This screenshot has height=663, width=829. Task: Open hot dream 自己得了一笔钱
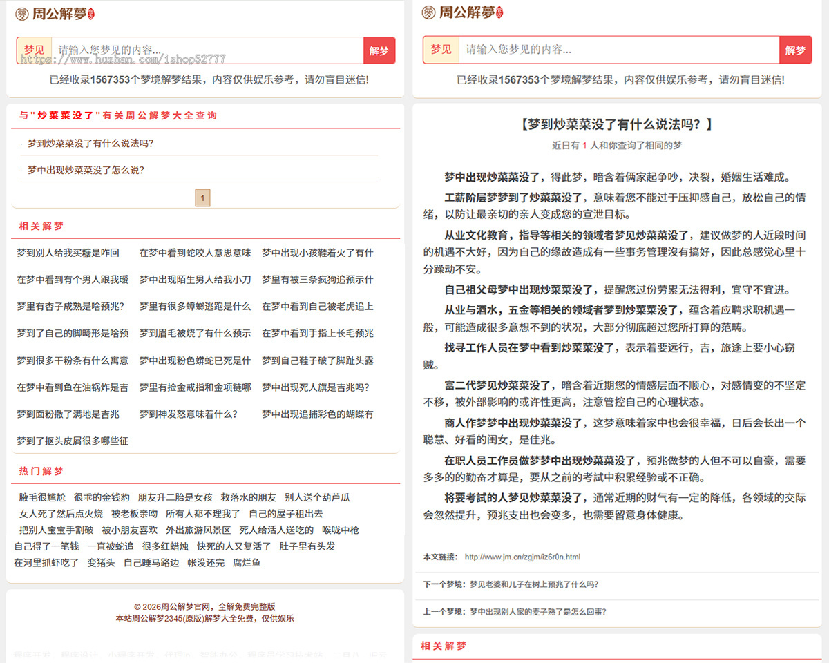pyautogui.click(x=46, y=546)
